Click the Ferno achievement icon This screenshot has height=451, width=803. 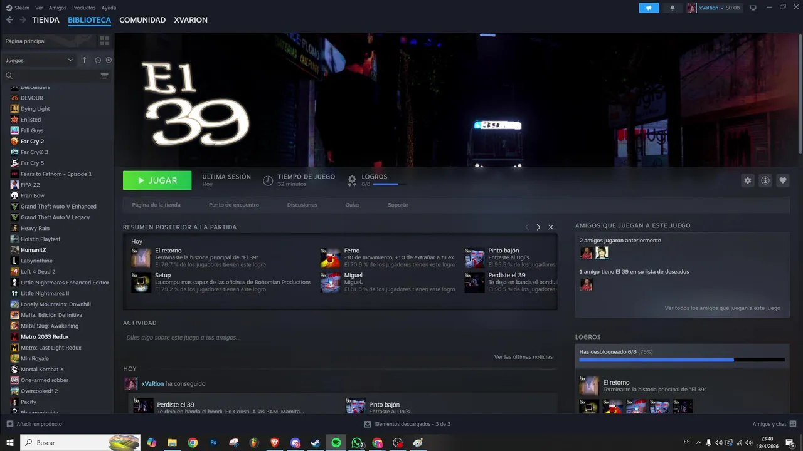(x=330, y=257)
